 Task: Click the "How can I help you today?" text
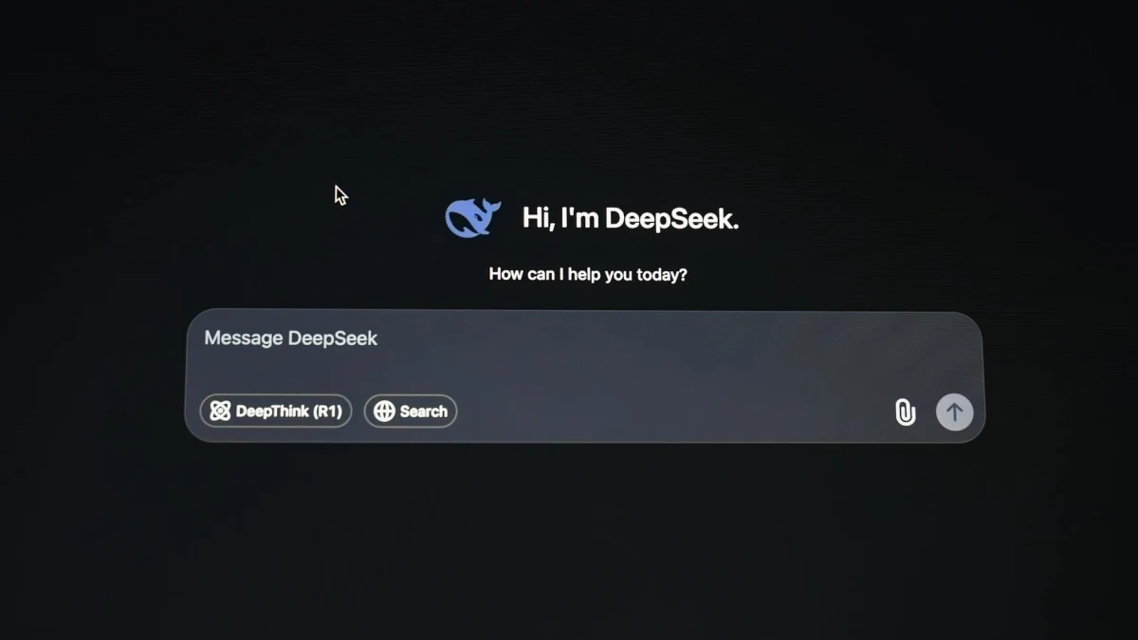click(x=588, y=274)
